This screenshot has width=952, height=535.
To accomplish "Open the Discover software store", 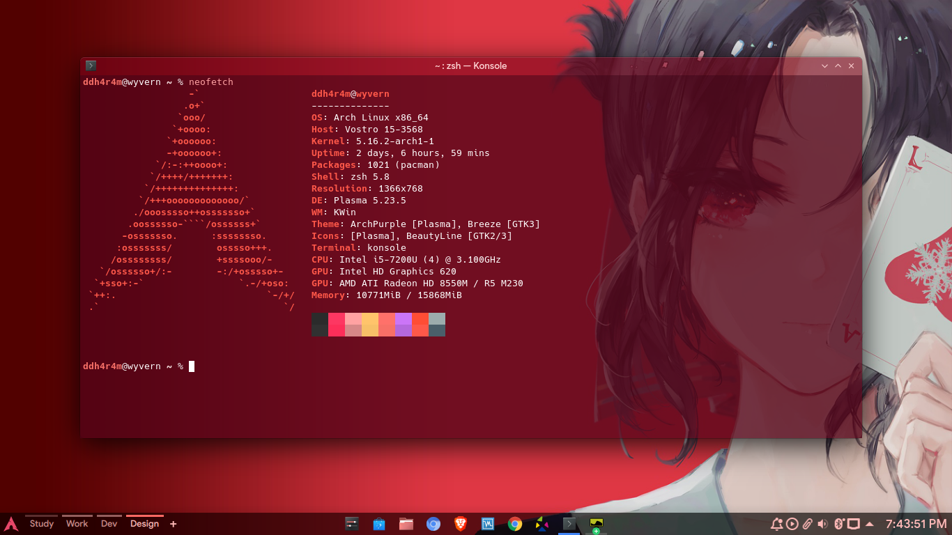I will tap(379, 524).
